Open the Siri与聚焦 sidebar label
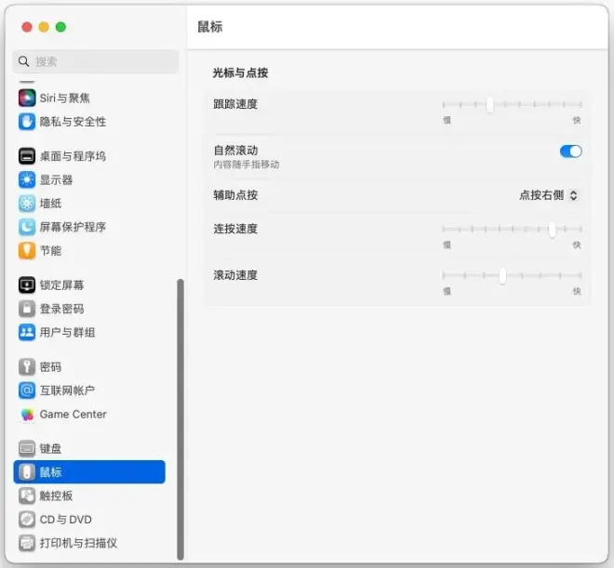The image size is (614, 568). pos(64,98)
